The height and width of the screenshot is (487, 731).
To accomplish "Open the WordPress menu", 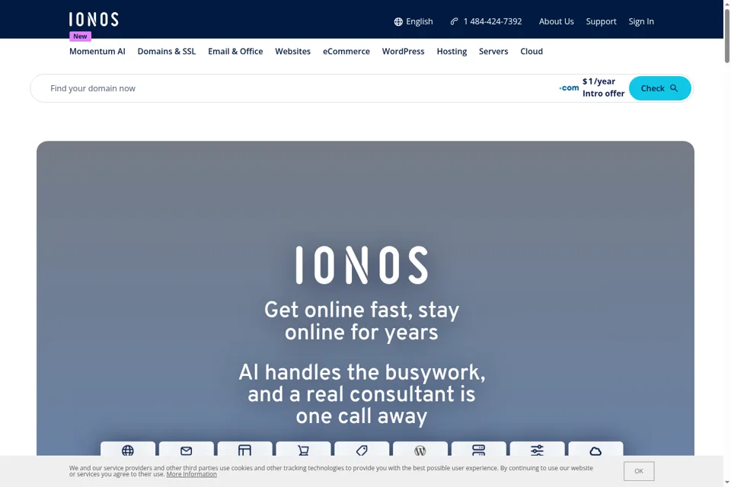I will tap(404, 51).
